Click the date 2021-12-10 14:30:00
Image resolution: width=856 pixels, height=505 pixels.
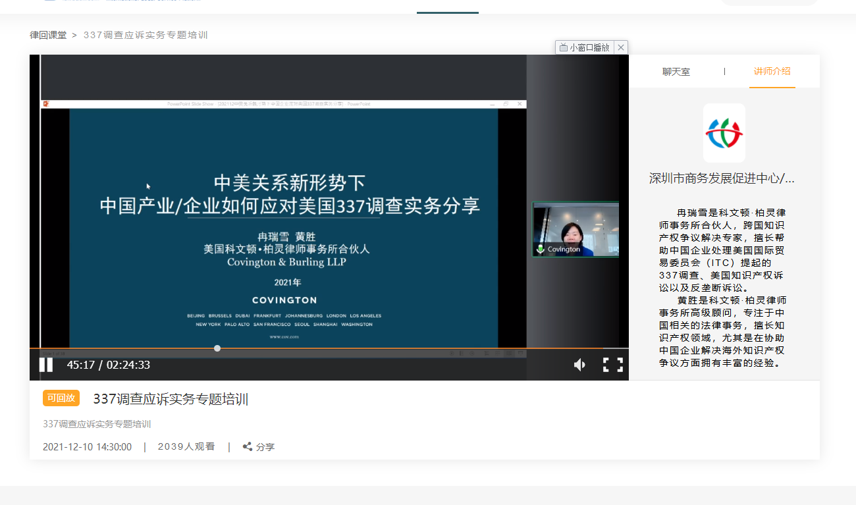(x=87, y=447)
